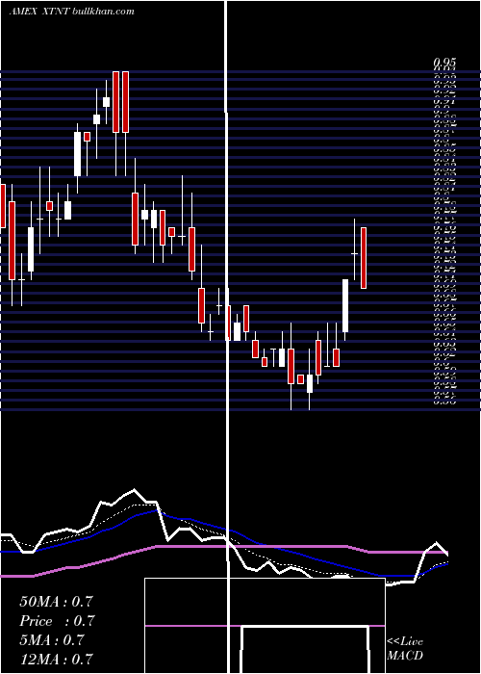Click the <<Live MACD label
The width and height of the screenshot is (481, 674).
(405, 648)
